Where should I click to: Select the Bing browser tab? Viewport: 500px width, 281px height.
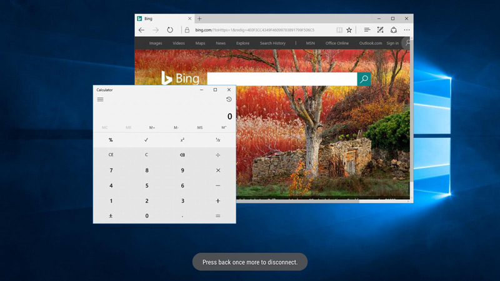[x=163, y=19]
